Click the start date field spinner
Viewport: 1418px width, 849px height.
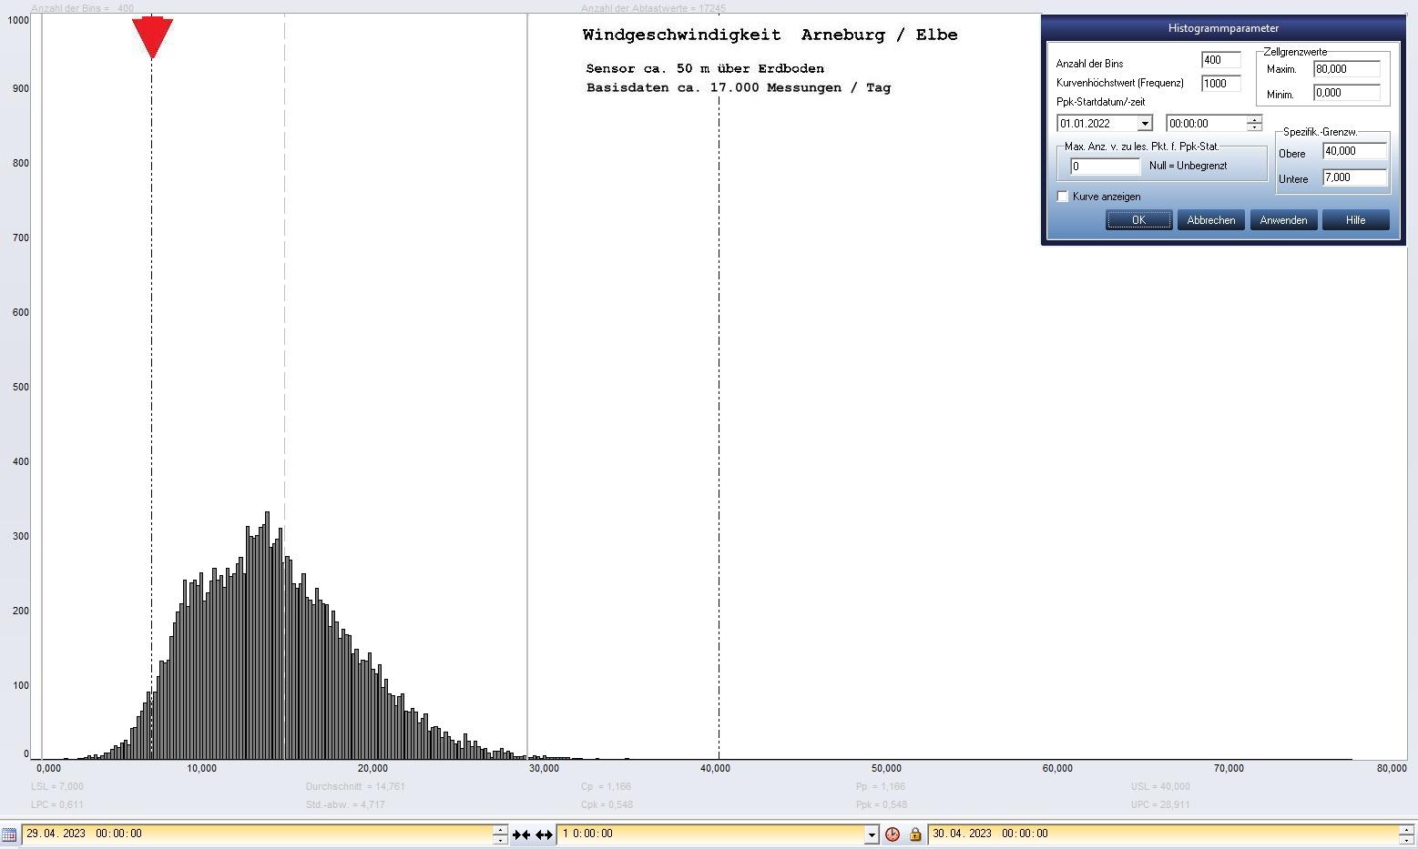click(500, 834)
